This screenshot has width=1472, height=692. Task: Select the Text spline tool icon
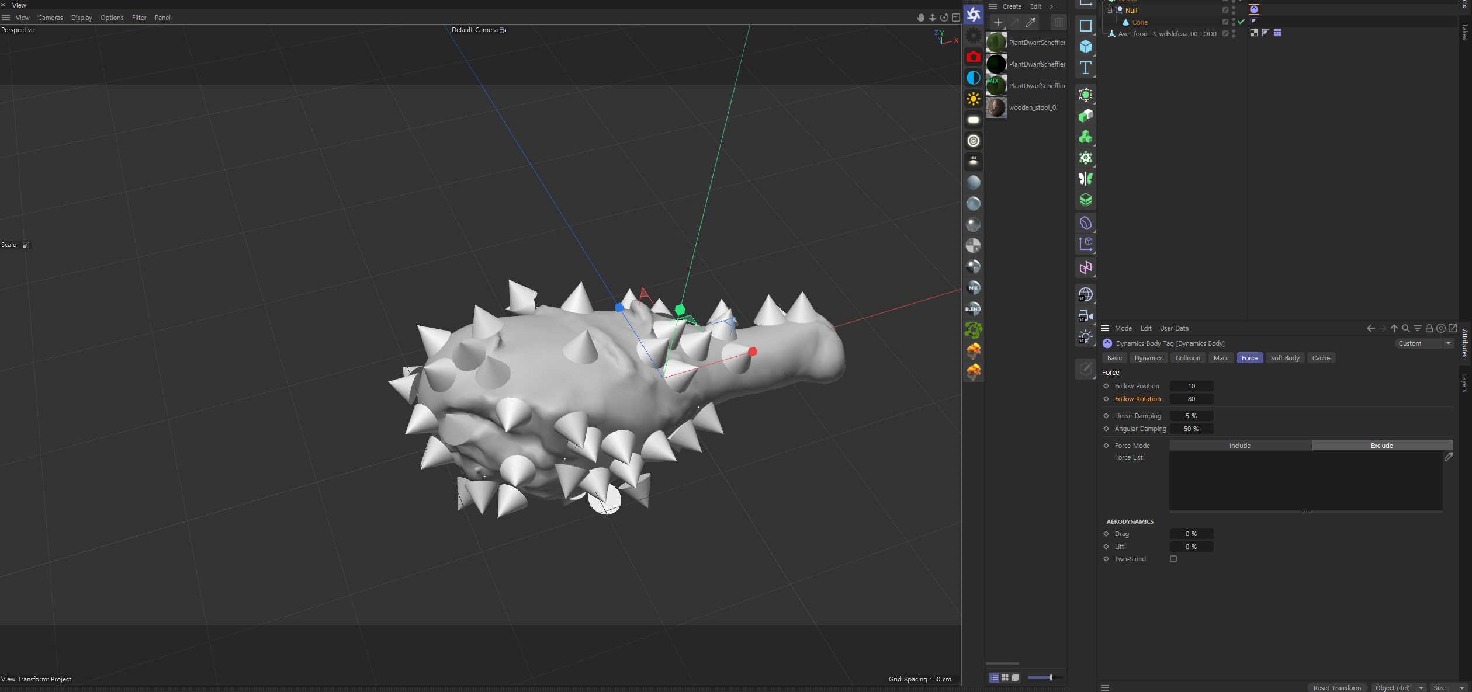[x=1085, y=68]
